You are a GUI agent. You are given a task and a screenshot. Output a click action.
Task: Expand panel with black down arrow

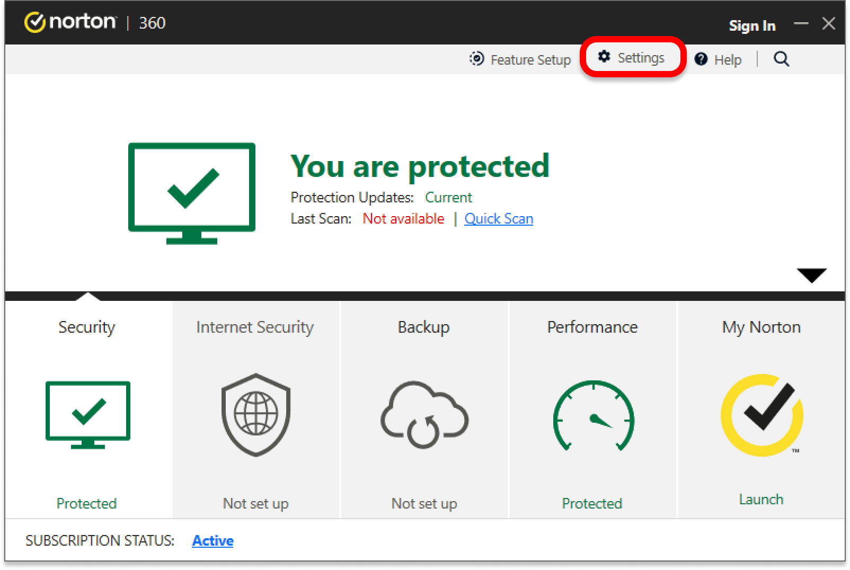811,275
